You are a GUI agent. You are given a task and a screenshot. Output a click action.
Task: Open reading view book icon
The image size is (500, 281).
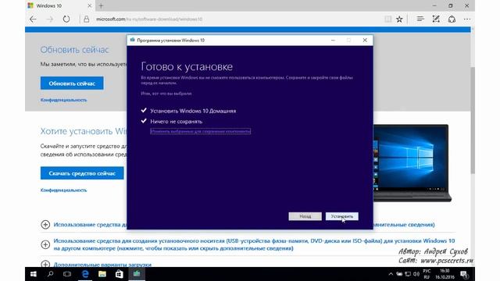tap(387, 19)
